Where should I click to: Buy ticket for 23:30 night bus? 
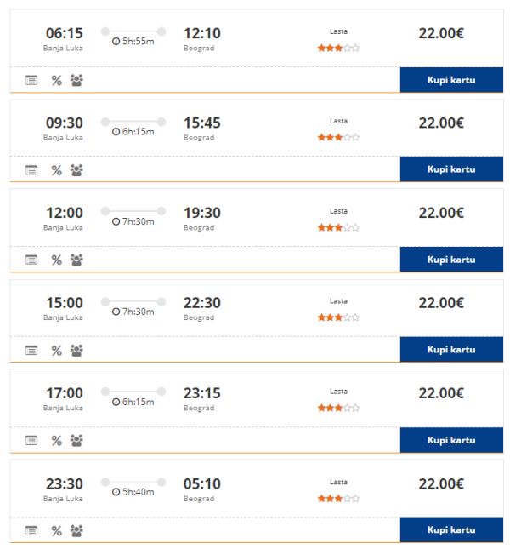[x=451, y=529]
